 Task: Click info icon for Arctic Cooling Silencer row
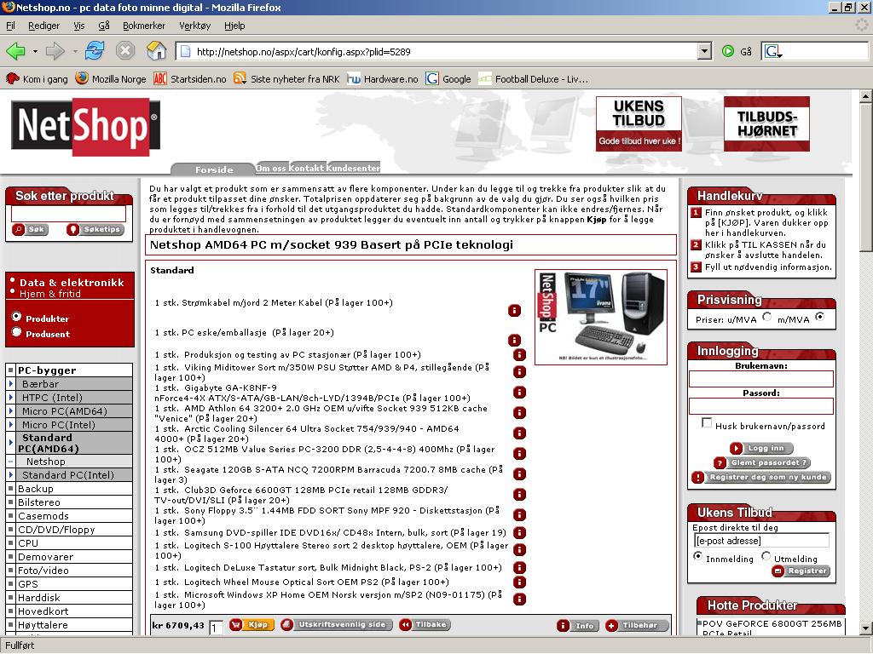[519, 433]
